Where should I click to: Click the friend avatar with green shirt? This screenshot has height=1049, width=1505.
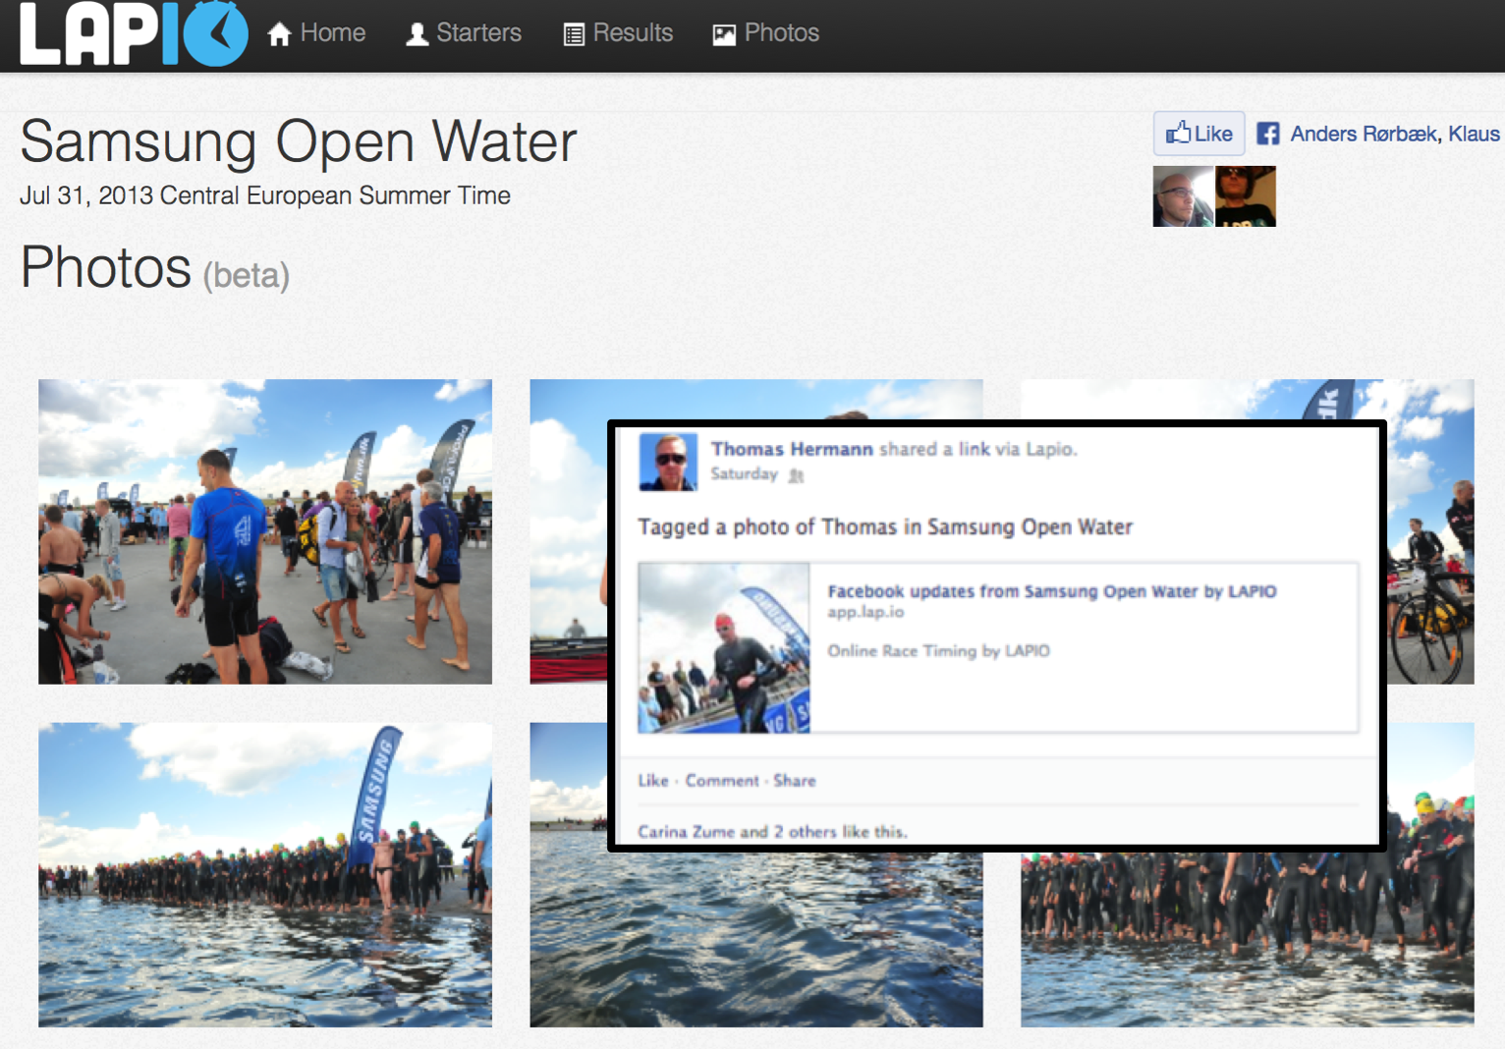coord(1246,196)
